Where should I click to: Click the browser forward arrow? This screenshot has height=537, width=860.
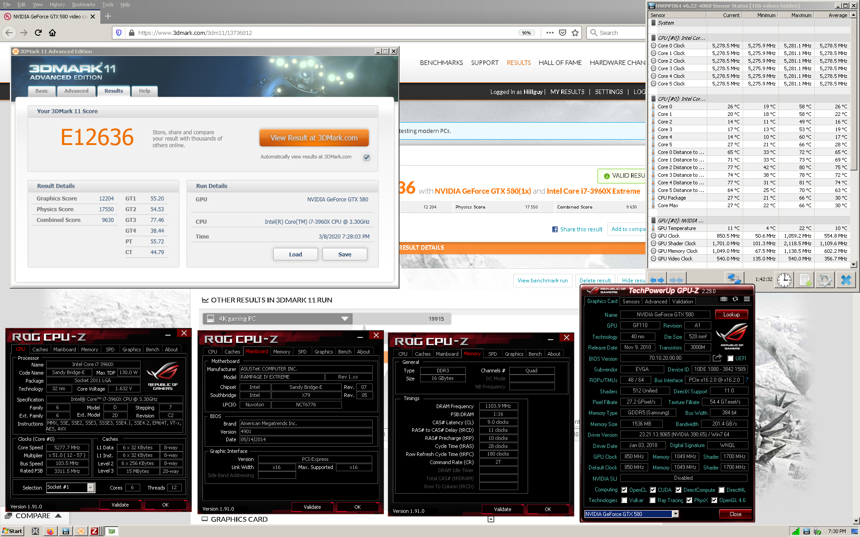coord(24,33)
